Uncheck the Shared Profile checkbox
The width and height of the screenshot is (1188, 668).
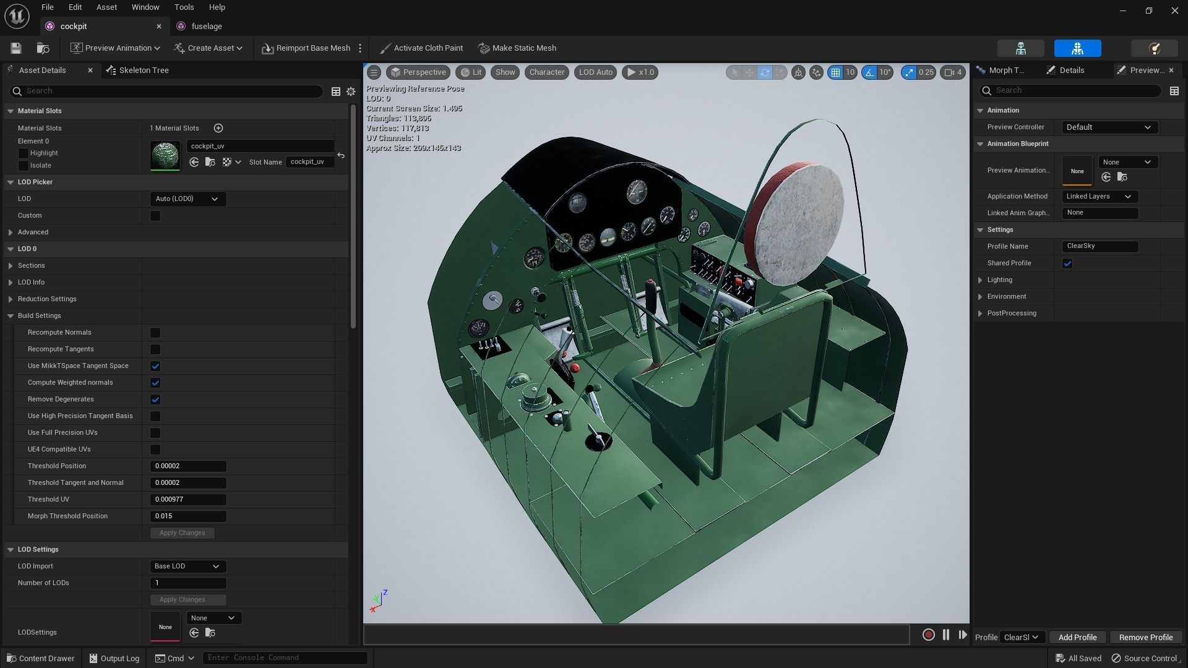pos(1067,263)
